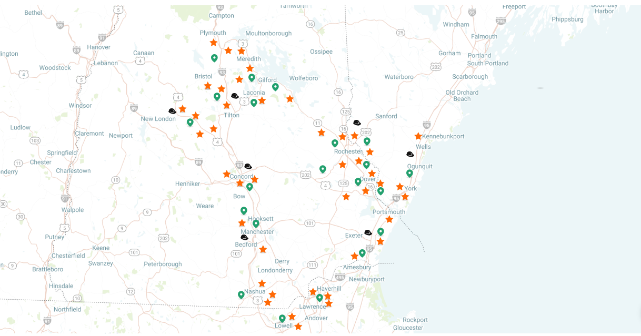Open the black hat marker above Concord
The width and height of the screenshot is (641, 336).
pyautogui.click(x=248, y=166)
